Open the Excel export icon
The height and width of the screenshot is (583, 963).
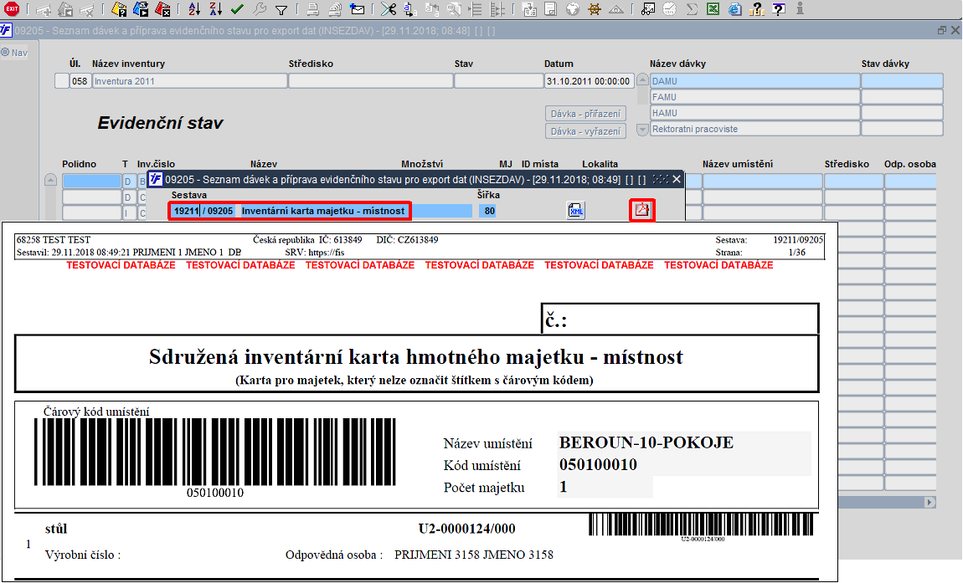point(713,10)
